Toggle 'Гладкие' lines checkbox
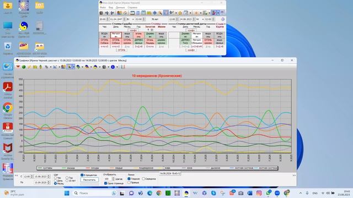The image size is (353, 198). point(129,179)
